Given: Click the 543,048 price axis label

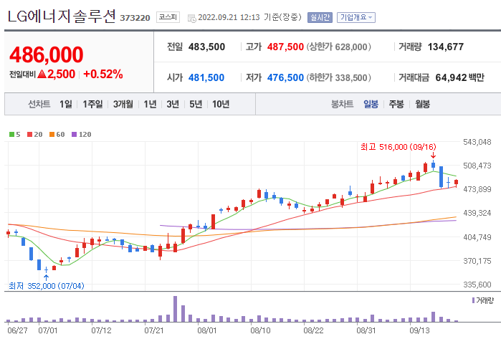Looking at the screenshot, I should 477,142.
